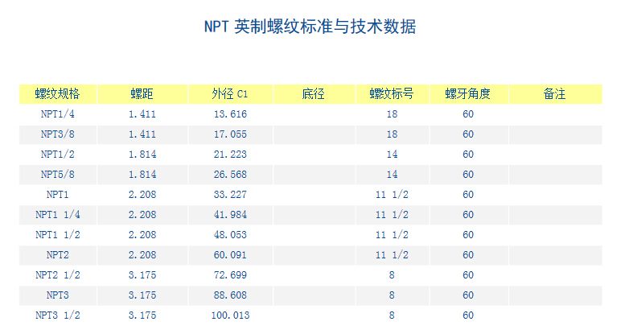
Task: Select outer diameter value 13.616
Action: point(230,114)
